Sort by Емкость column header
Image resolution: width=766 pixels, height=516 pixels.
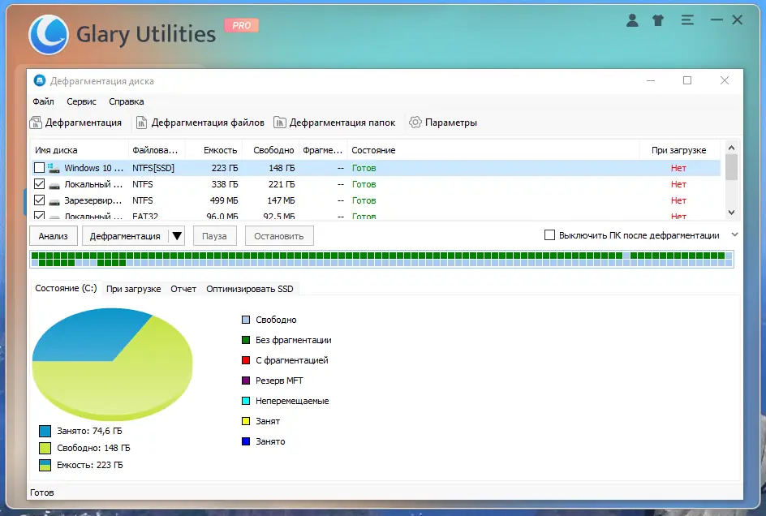(214, 150)
